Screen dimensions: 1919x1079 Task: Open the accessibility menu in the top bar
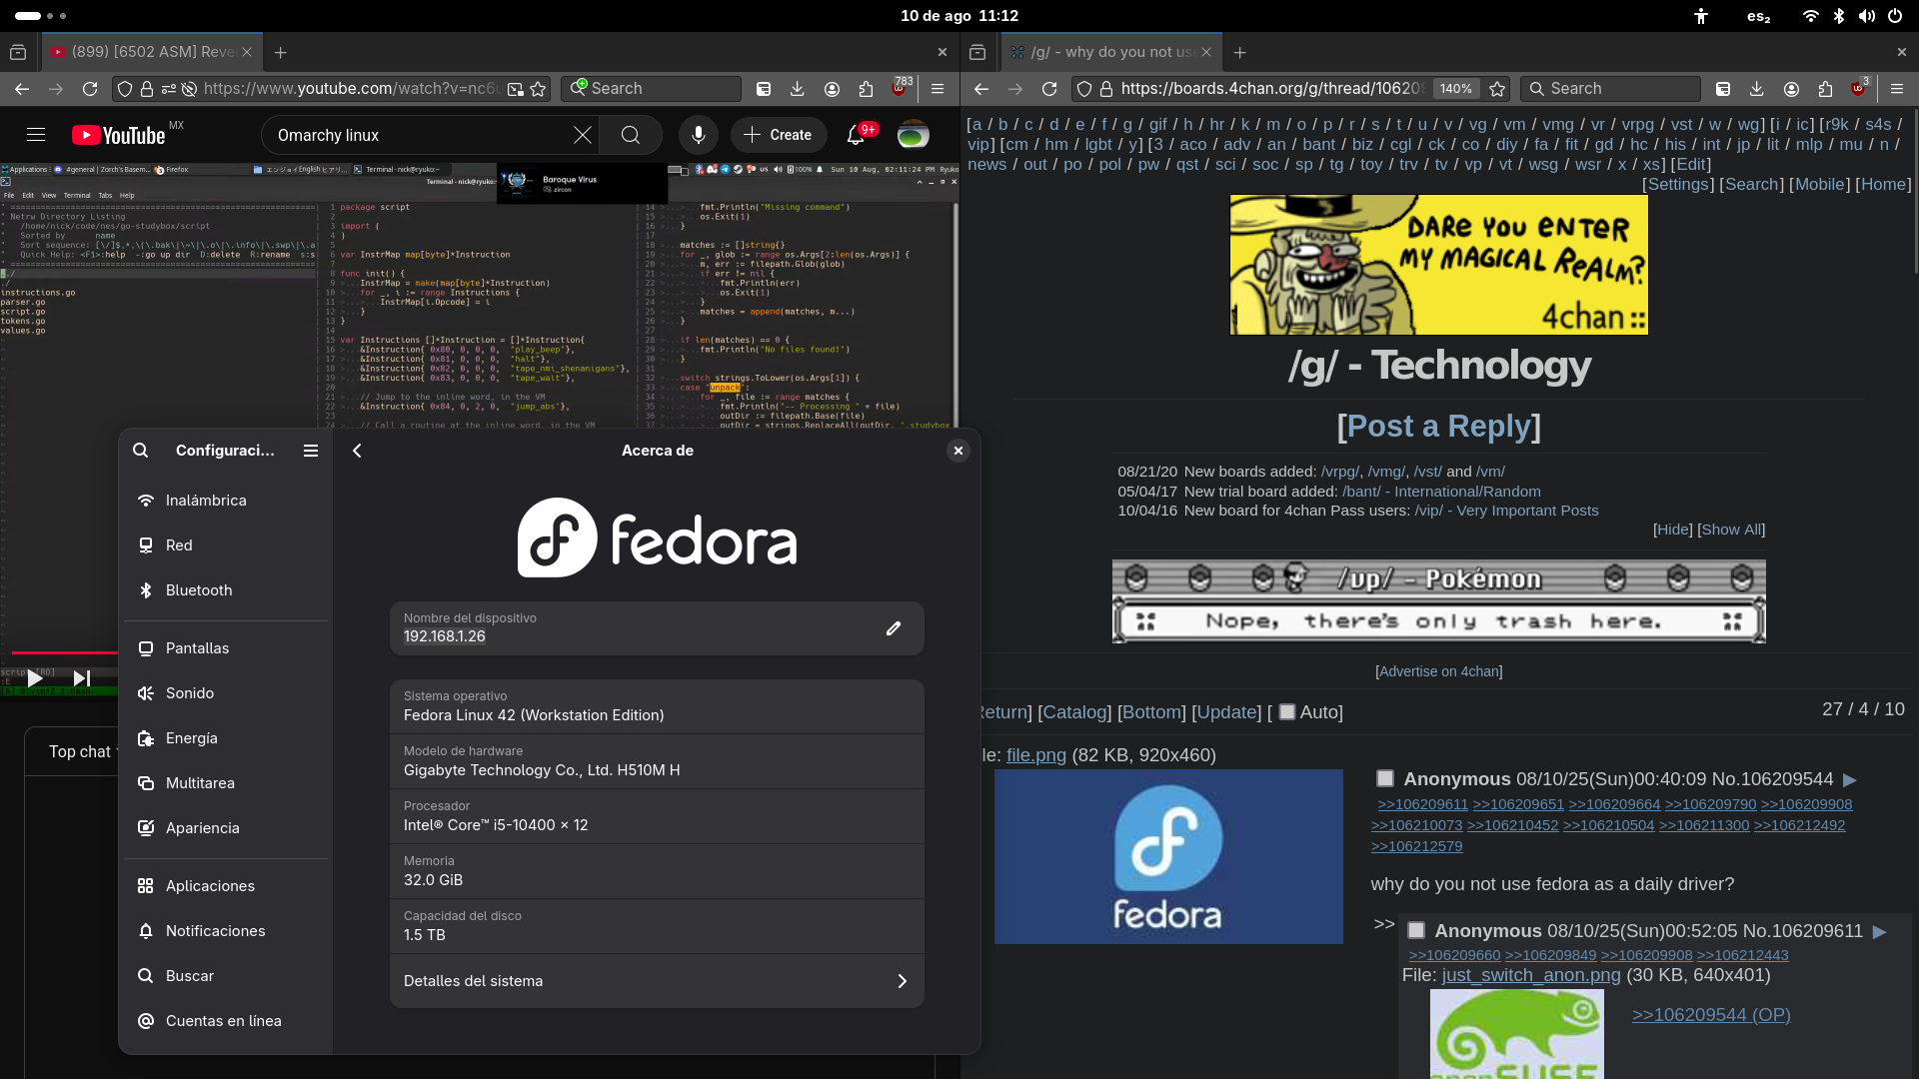coord(1701,16)
